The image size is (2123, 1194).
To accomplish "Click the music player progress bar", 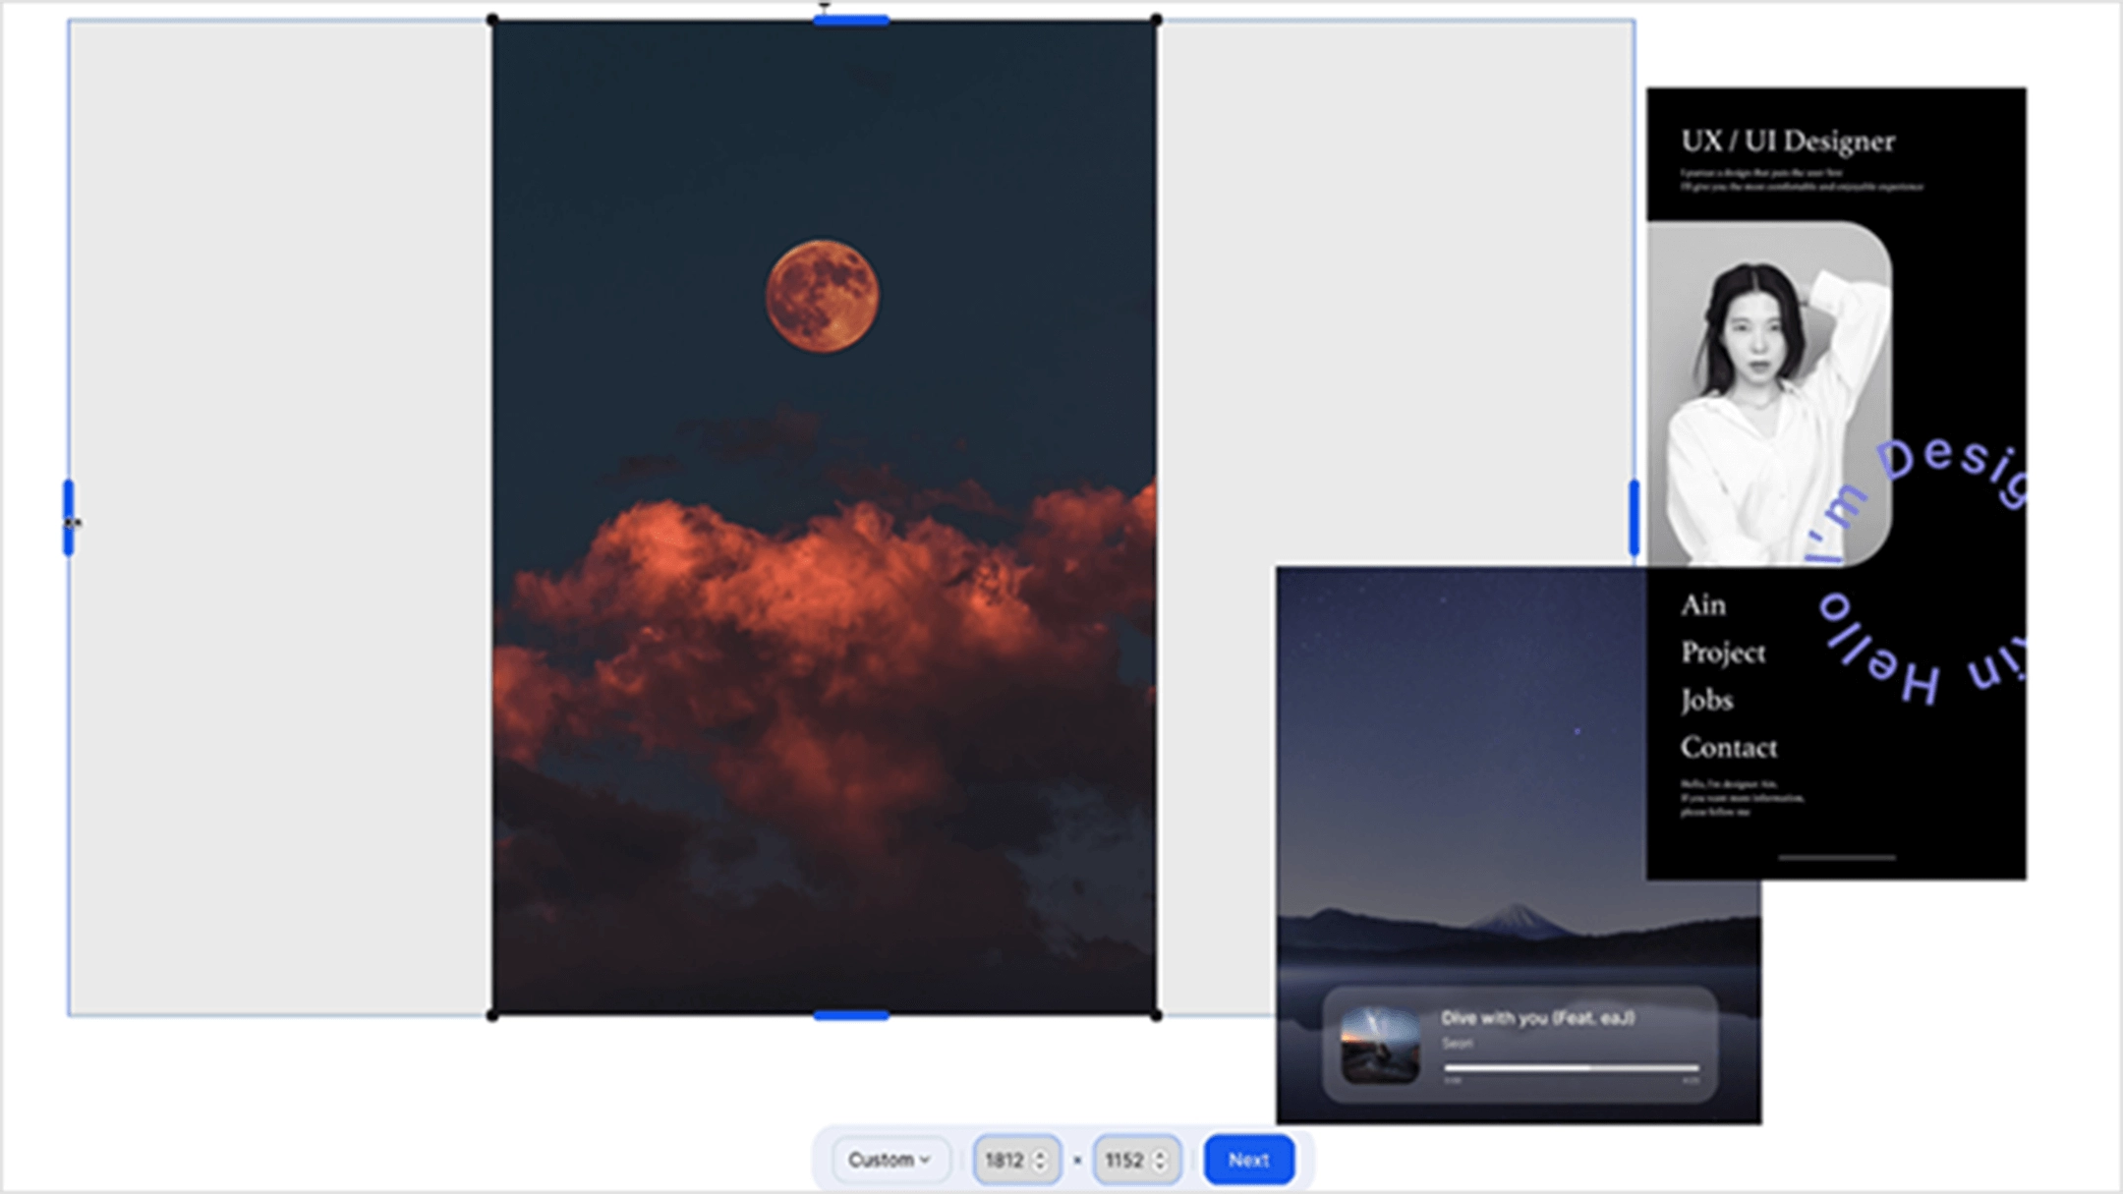I will coord(1571,1067).
